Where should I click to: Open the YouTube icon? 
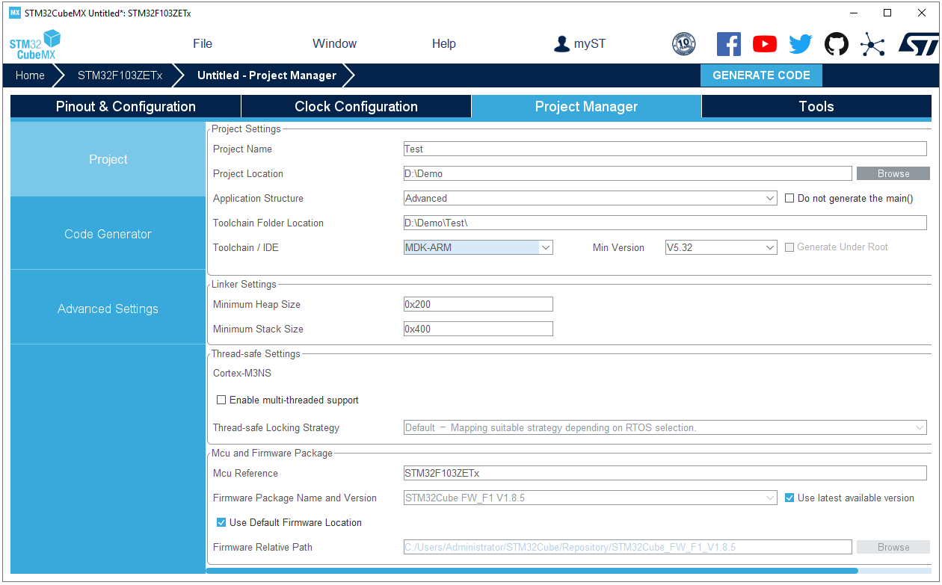click(764, 44)
